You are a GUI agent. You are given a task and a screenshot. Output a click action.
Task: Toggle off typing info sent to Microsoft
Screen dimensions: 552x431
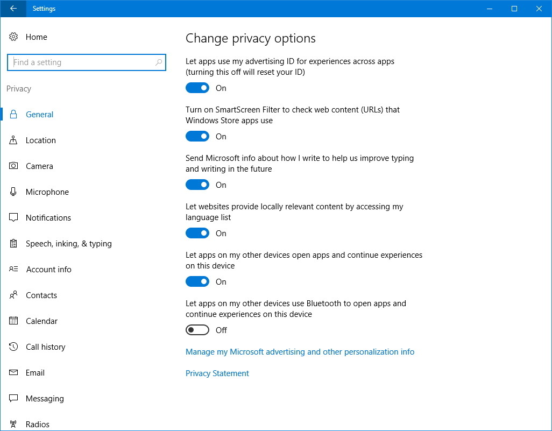[197, 184]
